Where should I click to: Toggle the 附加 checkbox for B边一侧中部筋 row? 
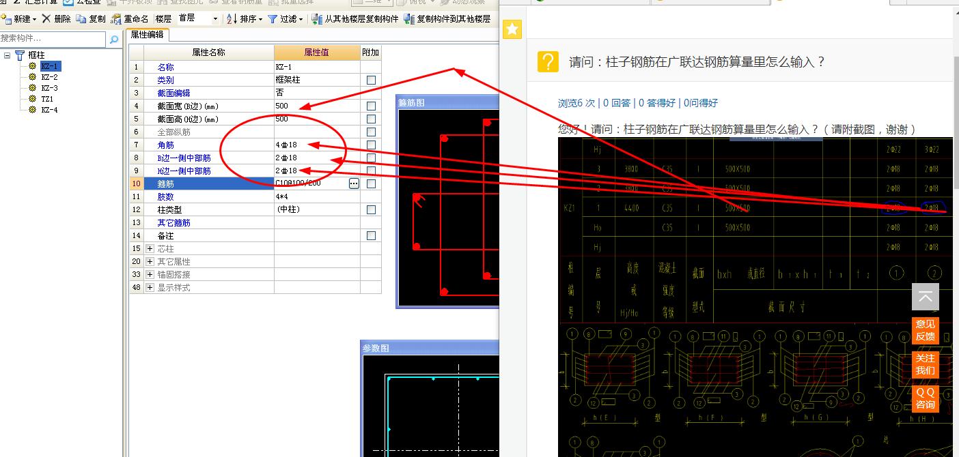[x=371, y=158]
